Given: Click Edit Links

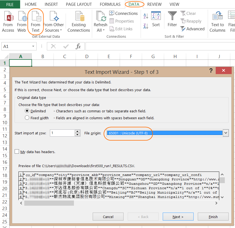Looking at the screenshot, I should 121,29.
